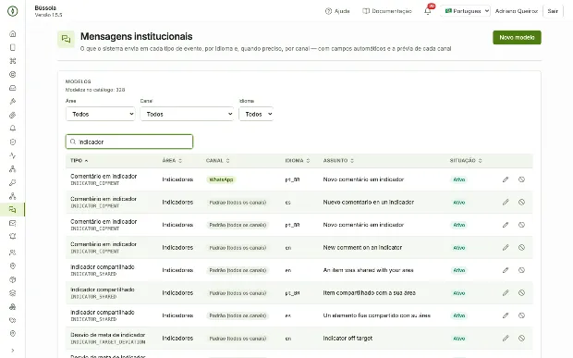
Task: Open the Idioma filter dropdown
Action: 256,114
